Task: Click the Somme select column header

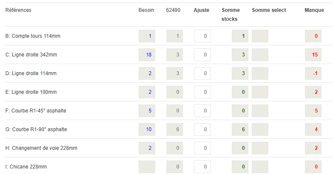Action: click(269, 10)
